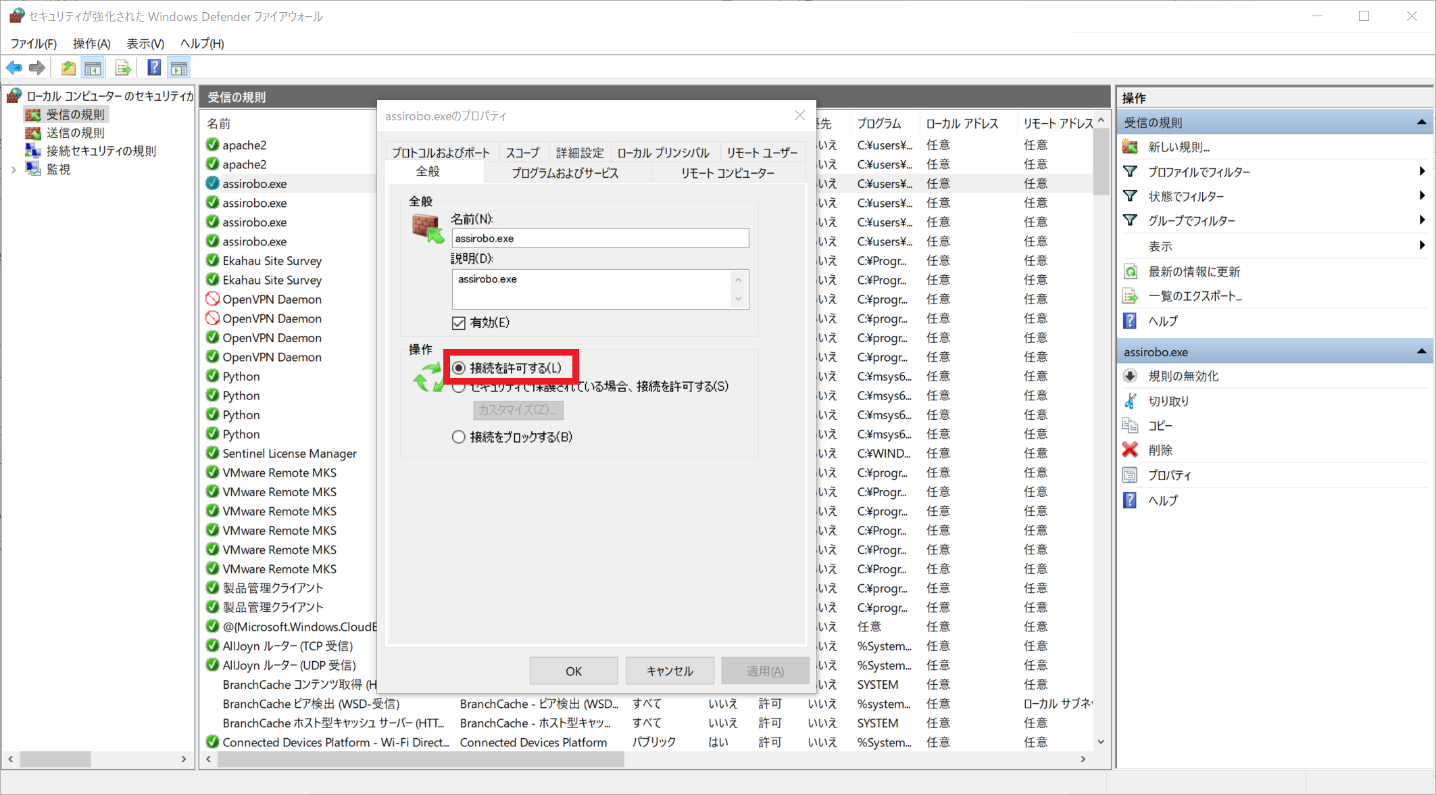Click the 名前(N) text field
Screen dimensions: 1436x795
(599, 238)
